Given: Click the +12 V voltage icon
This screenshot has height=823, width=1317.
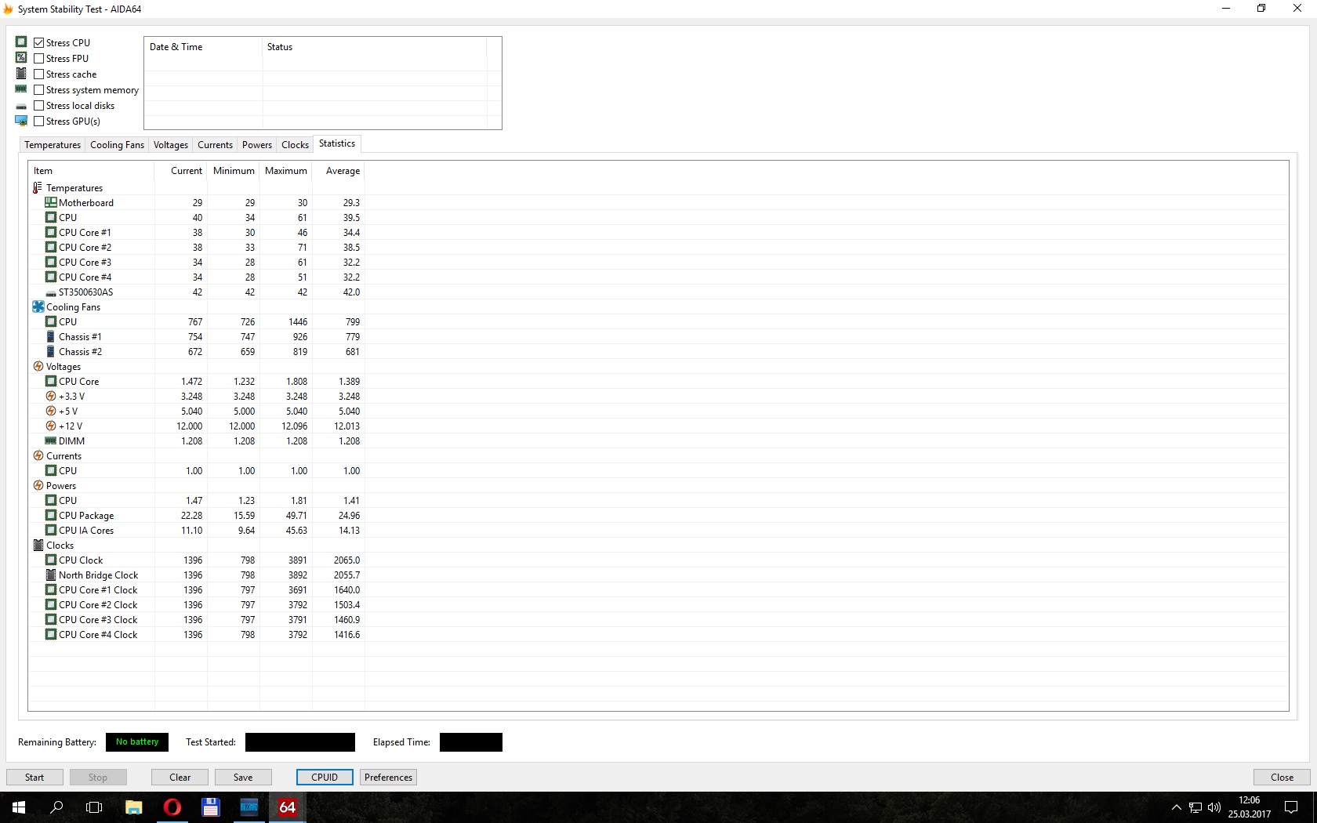Looking at the screenshot, I should tap(50, 426).
